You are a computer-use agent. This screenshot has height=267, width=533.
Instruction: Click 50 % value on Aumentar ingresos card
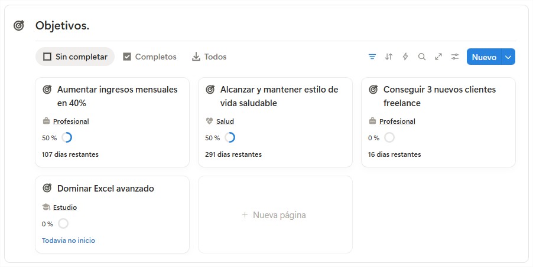49,138
